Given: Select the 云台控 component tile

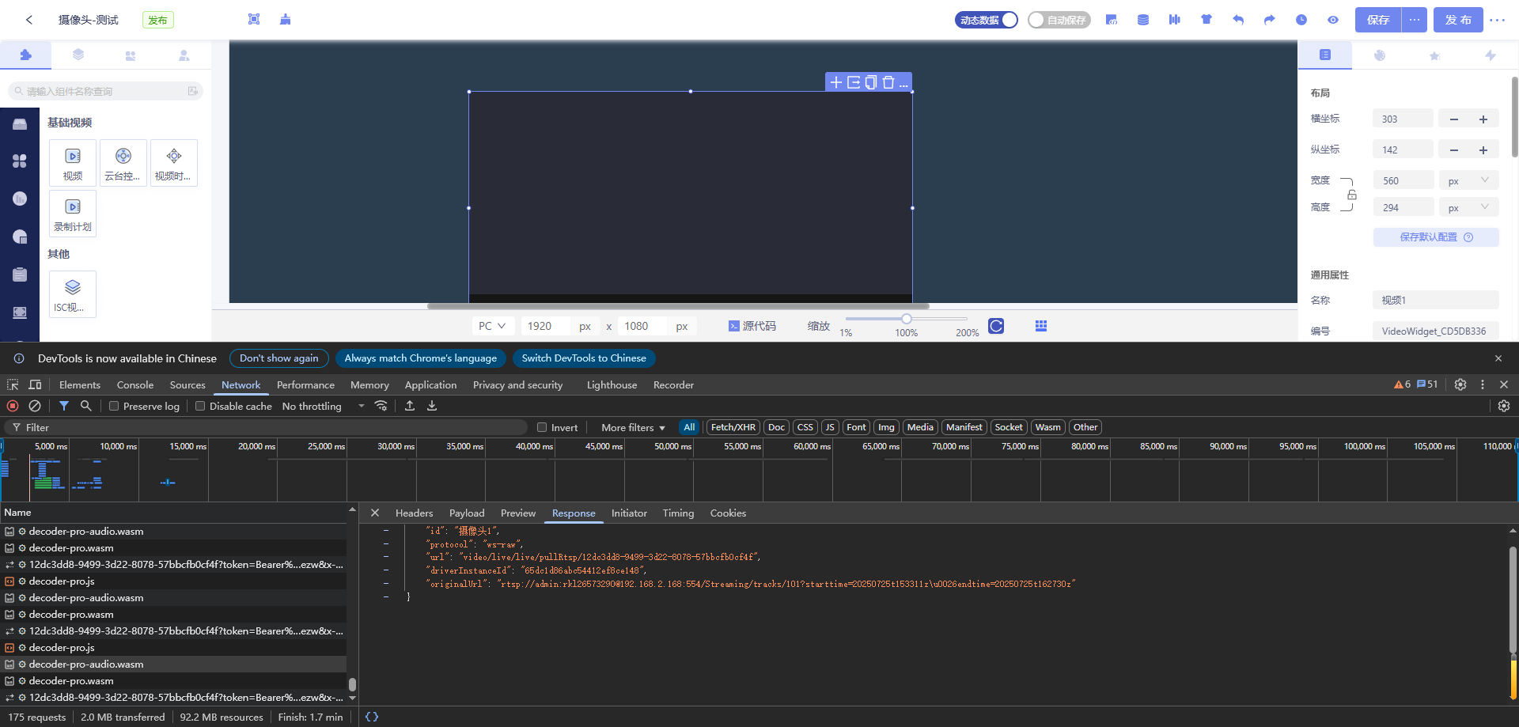Looking at the screenshot, I should [123, 163].
